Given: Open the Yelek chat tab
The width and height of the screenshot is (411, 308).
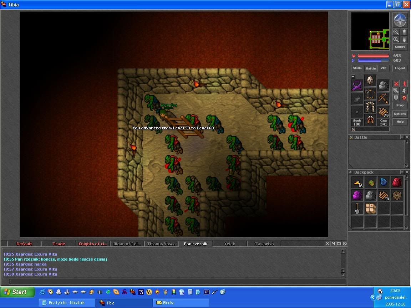Looking at the screenshot, I should 230,244.
